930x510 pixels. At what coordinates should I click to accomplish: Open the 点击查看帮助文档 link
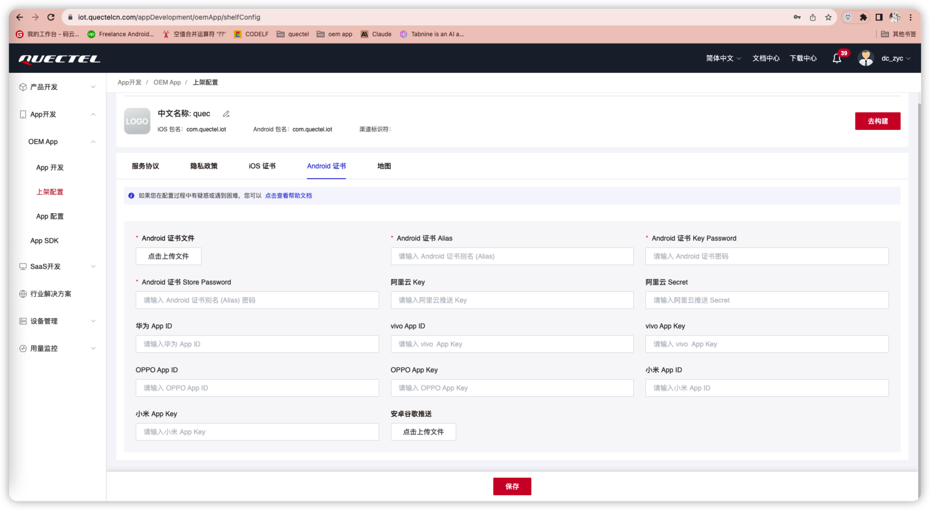point(288,196)
